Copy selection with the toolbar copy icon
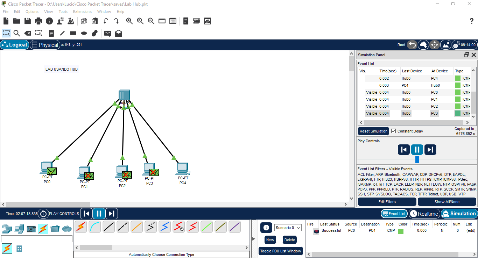Image resolution: width=478 pixels, height=258 pixels. [x=84, y=21]
